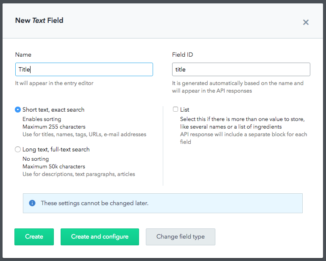Select the Short text radio button

click(18, 110)
